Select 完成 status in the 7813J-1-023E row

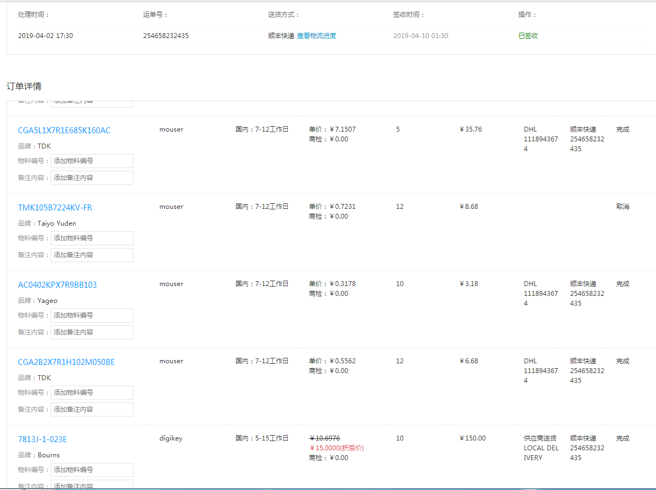(x=623, y=438)
